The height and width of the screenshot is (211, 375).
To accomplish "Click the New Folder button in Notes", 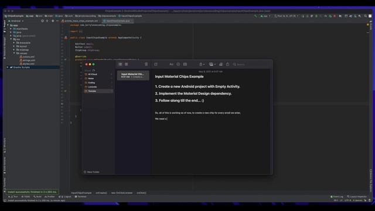I will (x=91, y=172).
